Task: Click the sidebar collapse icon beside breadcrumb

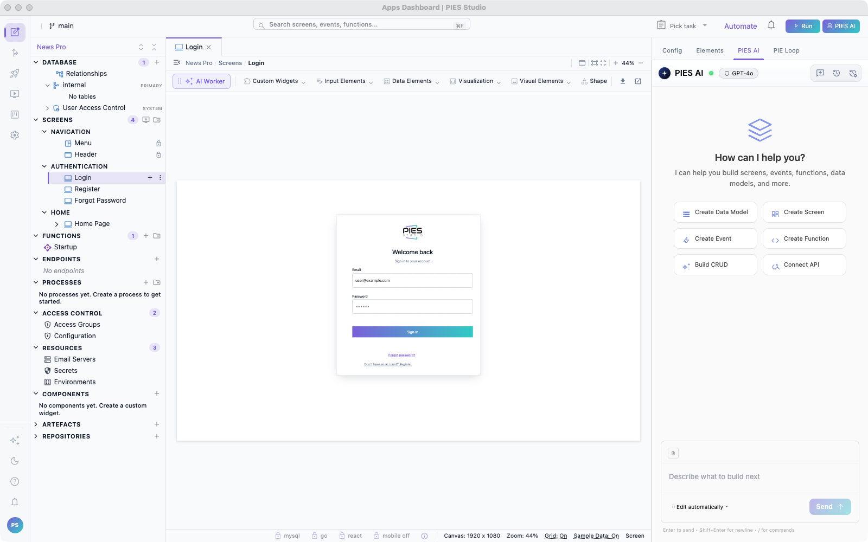Action: pos(177,63)
